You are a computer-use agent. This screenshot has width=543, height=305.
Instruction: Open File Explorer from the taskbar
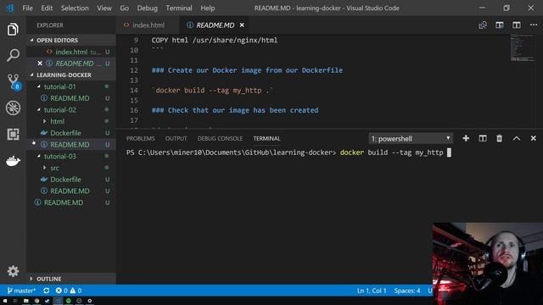point(26,301)
